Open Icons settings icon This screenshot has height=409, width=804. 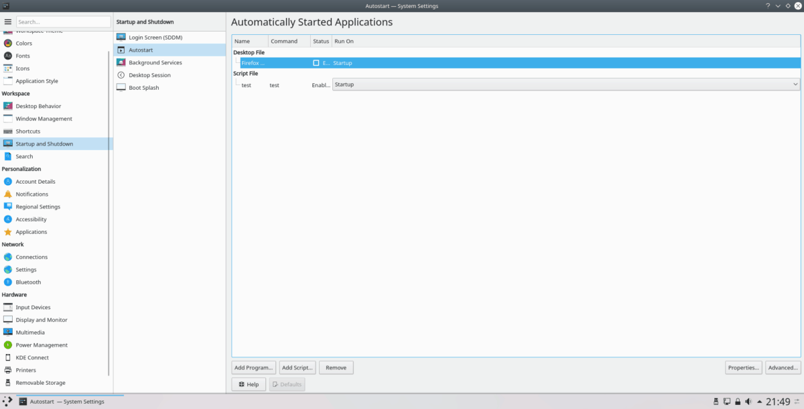point(8,68)
